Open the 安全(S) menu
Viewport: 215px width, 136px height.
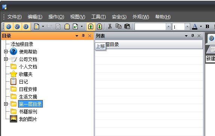pos(119,17)
